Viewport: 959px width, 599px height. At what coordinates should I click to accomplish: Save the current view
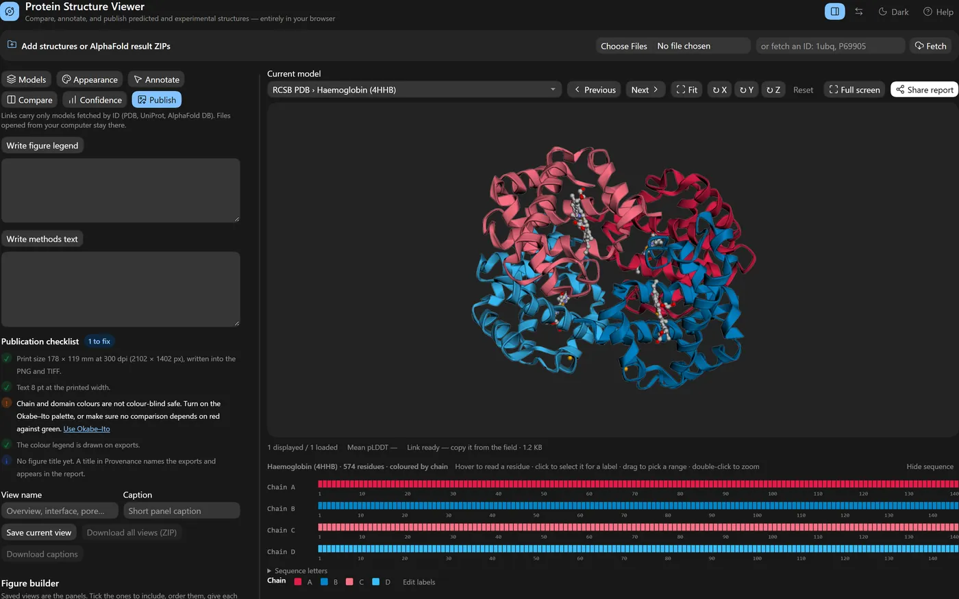[x=39, y=533]
